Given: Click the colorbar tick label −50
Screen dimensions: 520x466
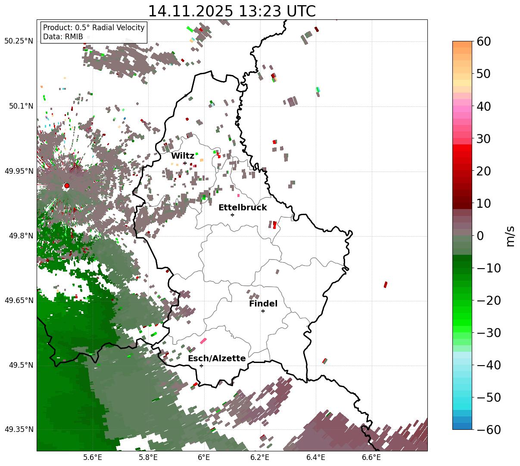Looking at the screenshot, I should pyautogui.click(x=489, y=397).
